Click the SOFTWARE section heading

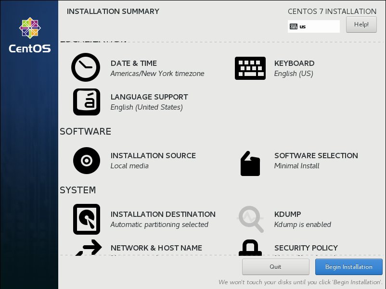[x=85, y=131]
